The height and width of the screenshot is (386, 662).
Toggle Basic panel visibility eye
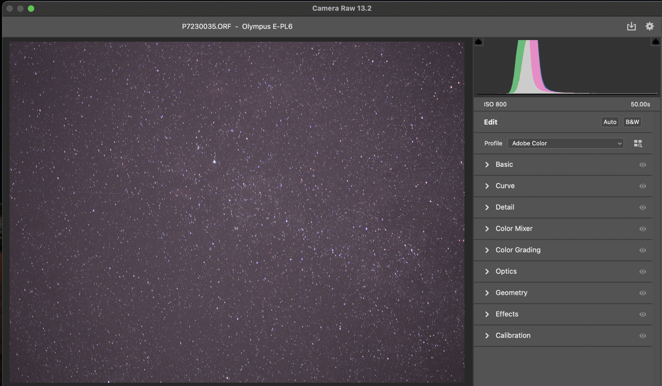pyautogui.click(x=642, y=165)
